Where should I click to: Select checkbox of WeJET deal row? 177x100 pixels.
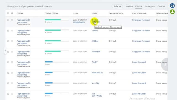[8, 62]
